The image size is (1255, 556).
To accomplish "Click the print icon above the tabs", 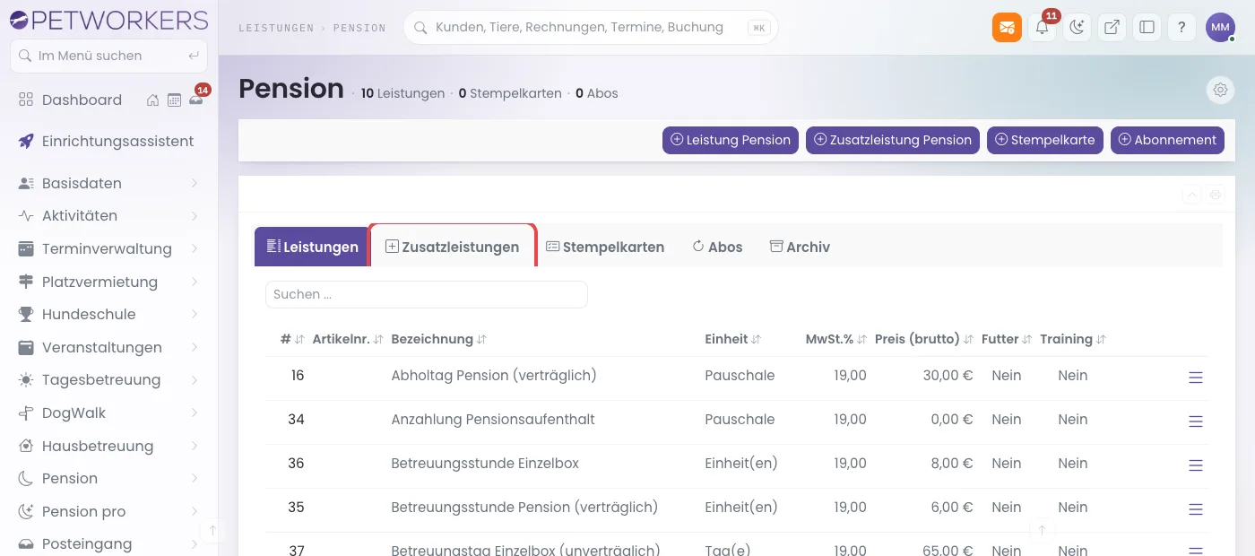I will click(x=1216, y=195).
